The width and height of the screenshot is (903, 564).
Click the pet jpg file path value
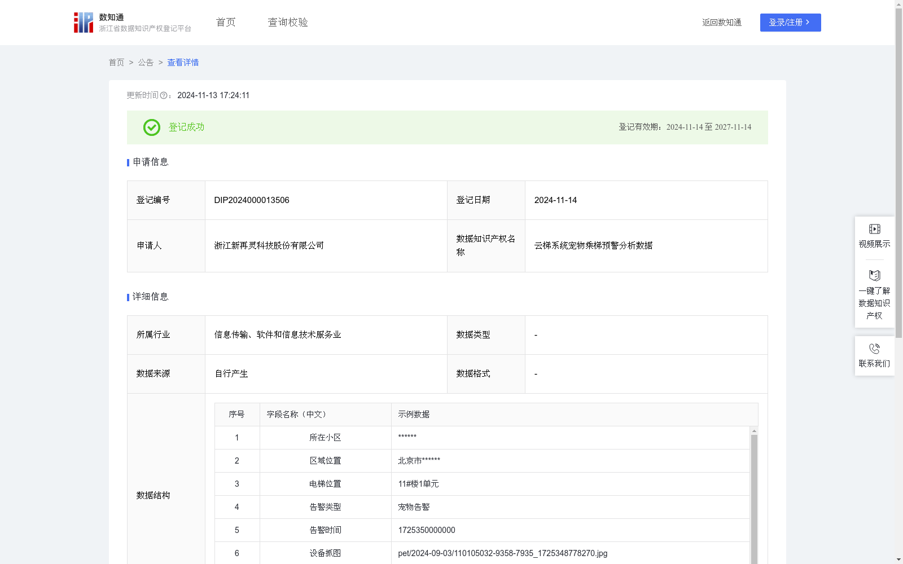(503, 553)
